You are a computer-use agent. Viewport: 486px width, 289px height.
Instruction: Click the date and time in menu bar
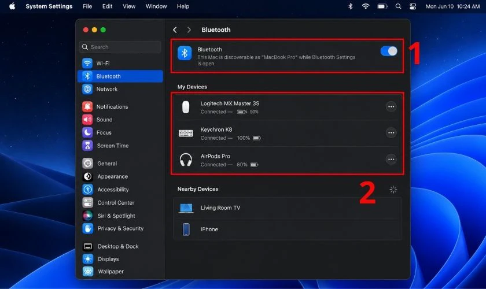(x=452, y=6)
